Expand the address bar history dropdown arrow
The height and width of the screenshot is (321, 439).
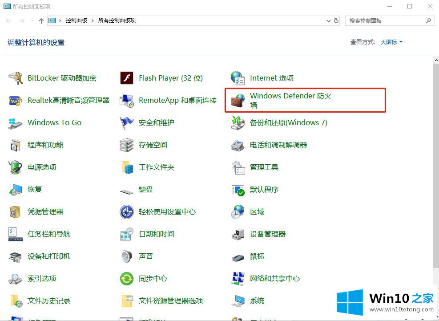[329, 21]
